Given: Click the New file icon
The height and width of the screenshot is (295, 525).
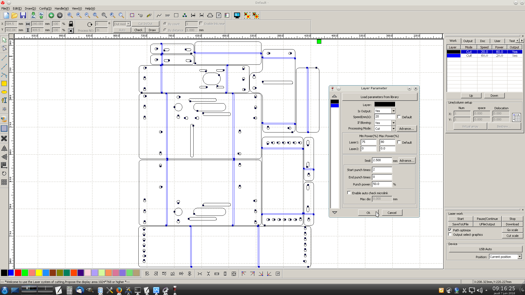Looking at the screenshot, I should [6, 16].
